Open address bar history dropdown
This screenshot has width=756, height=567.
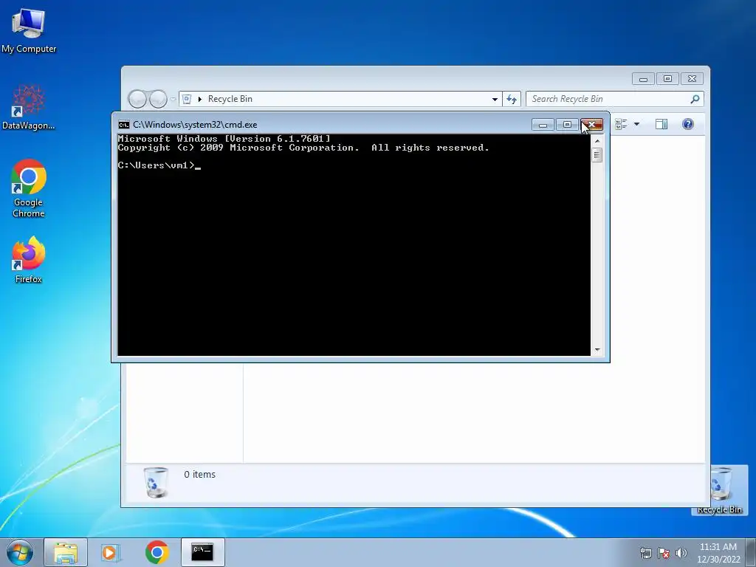click(495, 100)
